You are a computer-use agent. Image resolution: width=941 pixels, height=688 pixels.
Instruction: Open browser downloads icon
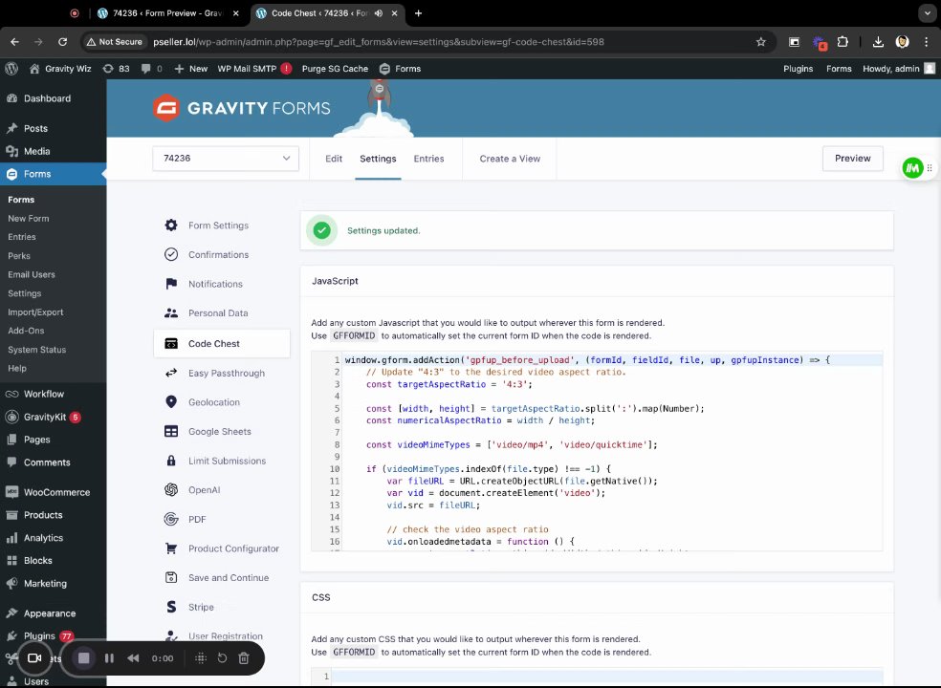(878, 42)
